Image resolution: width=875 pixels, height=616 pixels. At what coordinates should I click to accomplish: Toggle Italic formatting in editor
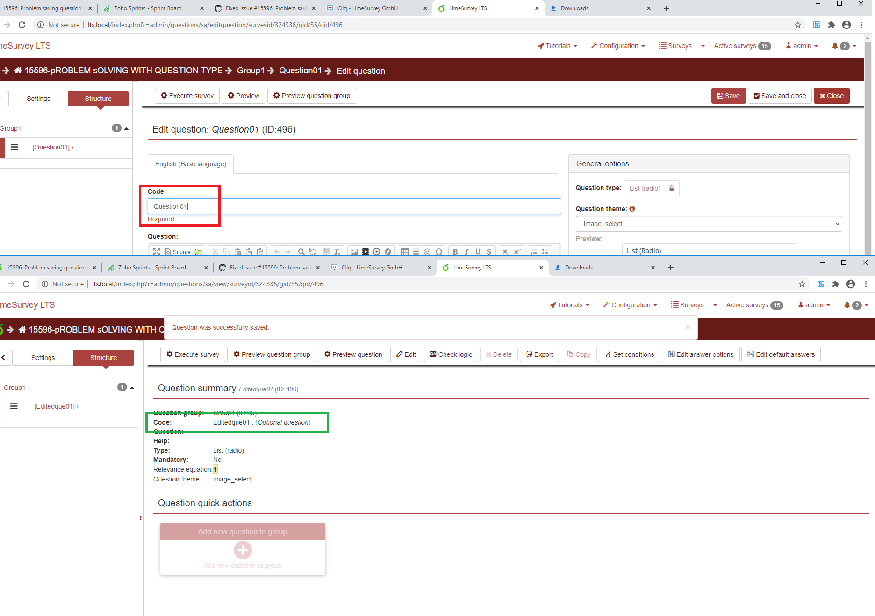[x=466, y=252]
